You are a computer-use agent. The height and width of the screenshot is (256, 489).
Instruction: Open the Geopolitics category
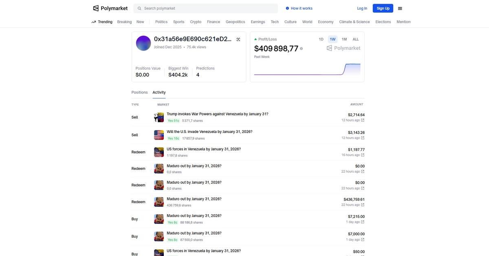point(235,22)
